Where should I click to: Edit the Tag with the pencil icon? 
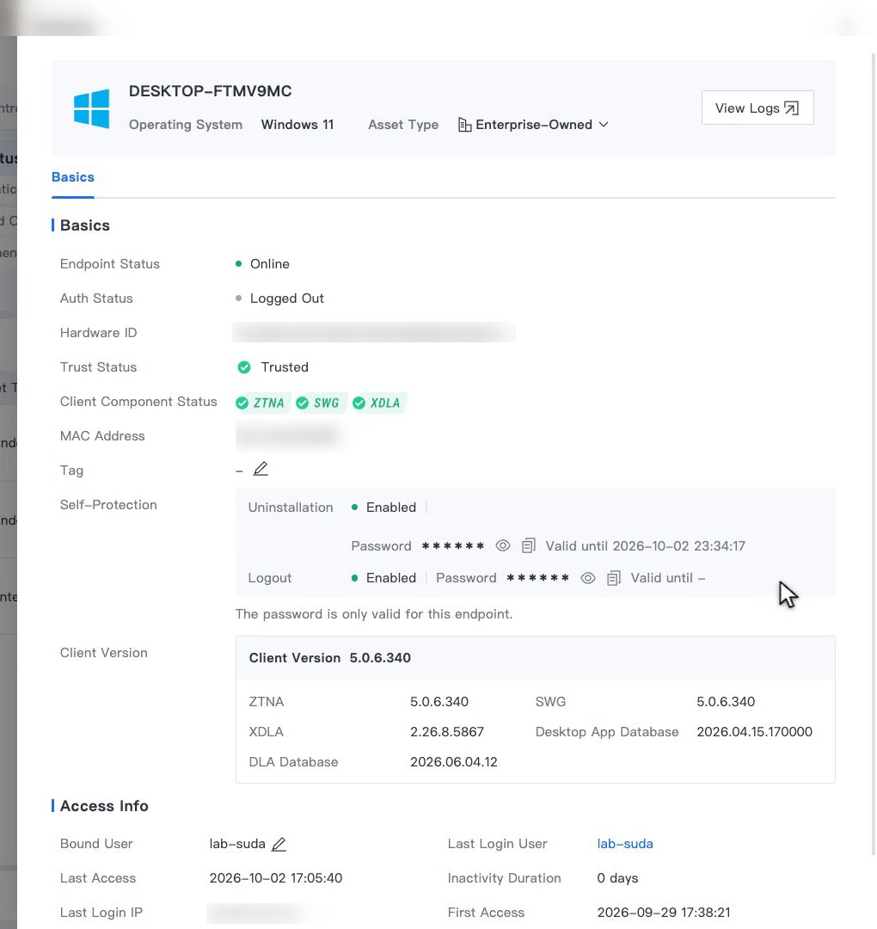point(261,470)
